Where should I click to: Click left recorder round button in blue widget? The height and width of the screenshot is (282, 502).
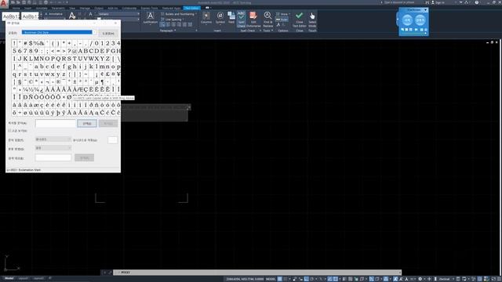[x=407, y=20]
